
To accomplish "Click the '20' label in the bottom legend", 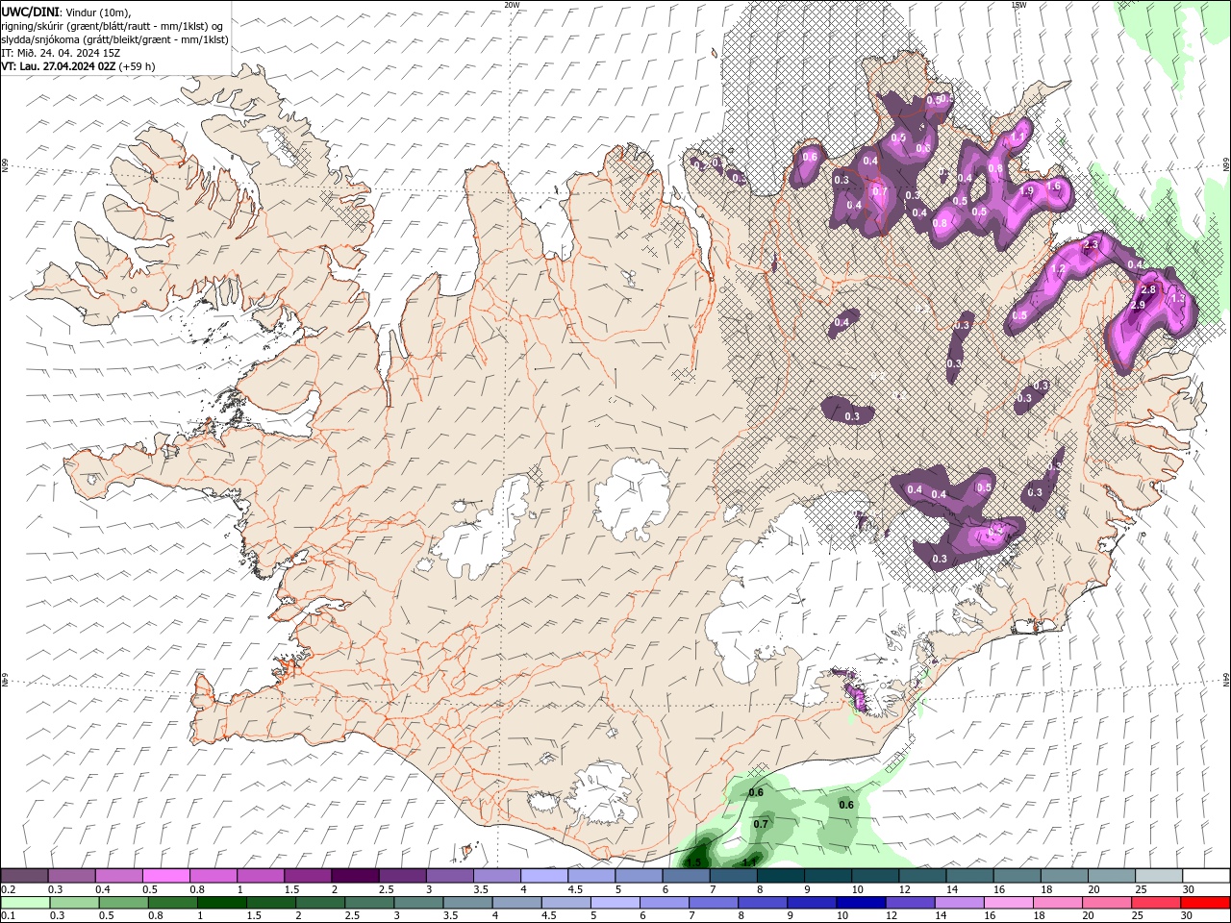I will (1089, 916).
